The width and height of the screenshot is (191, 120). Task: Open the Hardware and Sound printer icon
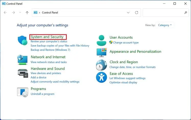23,73
